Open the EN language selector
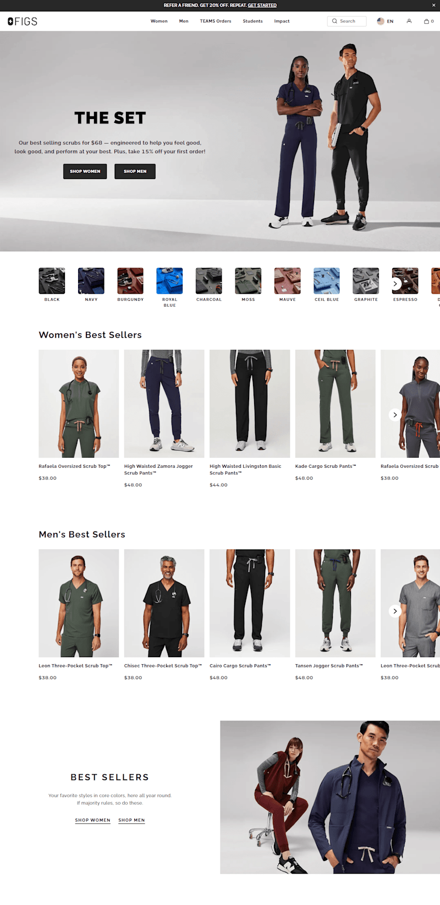 coord(390,21)
